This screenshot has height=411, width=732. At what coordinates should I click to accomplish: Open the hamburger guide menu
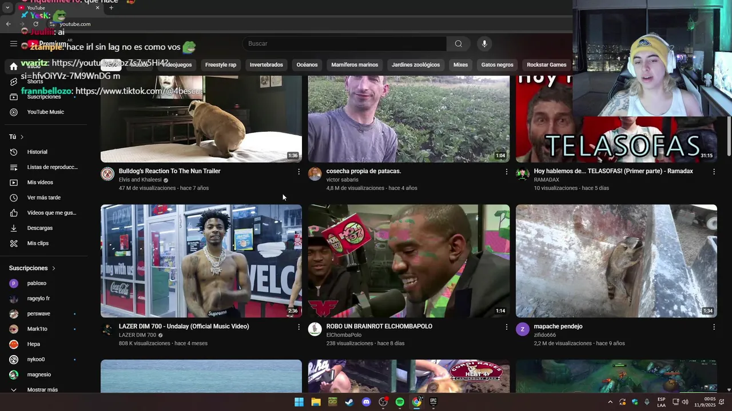pos(14,44)
